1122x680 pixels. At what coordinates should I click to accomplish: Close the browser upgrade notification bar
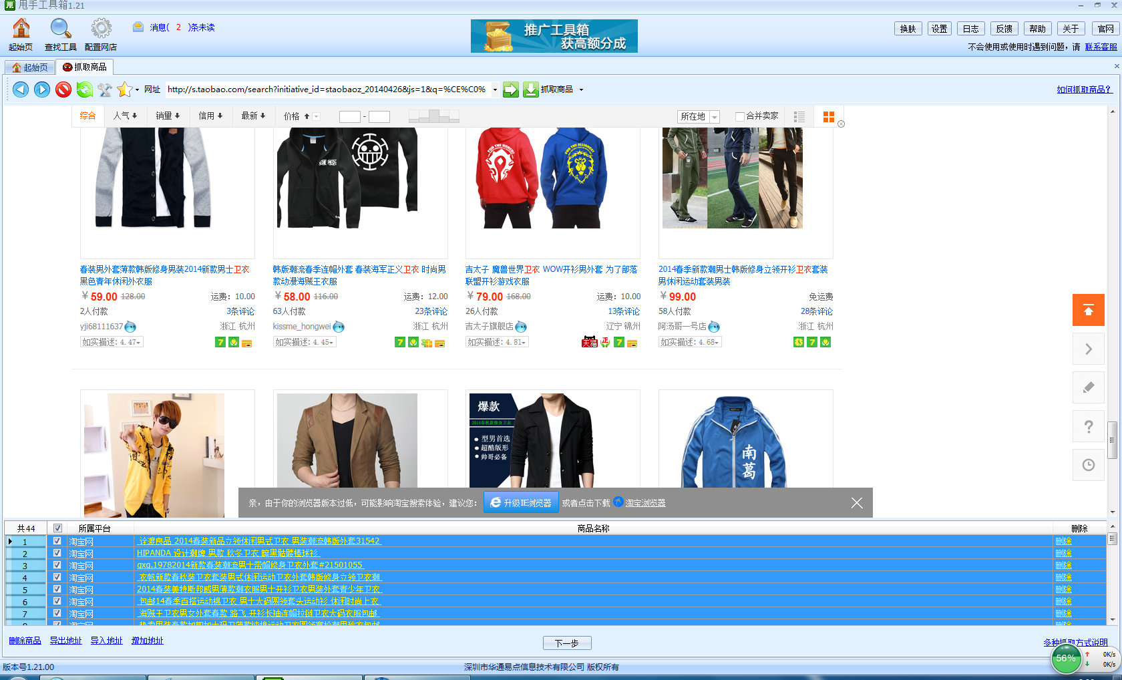click(857, 503)
